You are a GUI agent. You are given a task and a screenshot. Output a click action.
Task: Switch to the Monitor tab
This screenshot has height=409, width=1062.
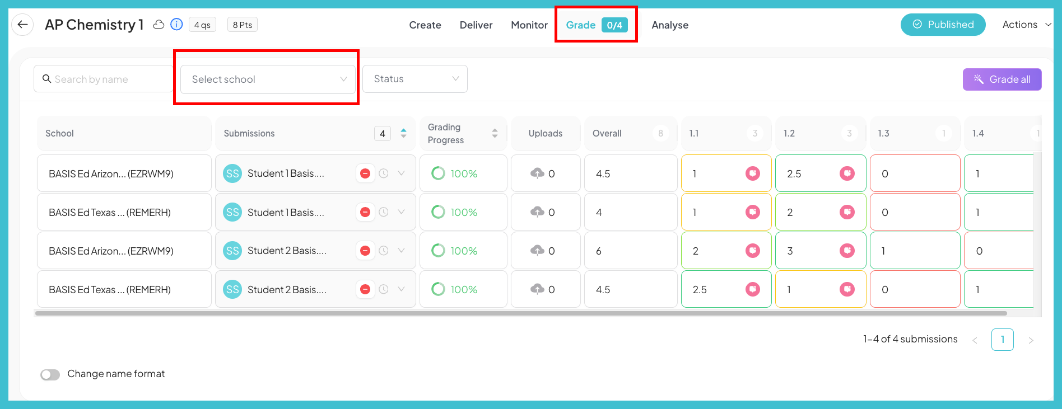pyautogui.click(x=529, y=25)
